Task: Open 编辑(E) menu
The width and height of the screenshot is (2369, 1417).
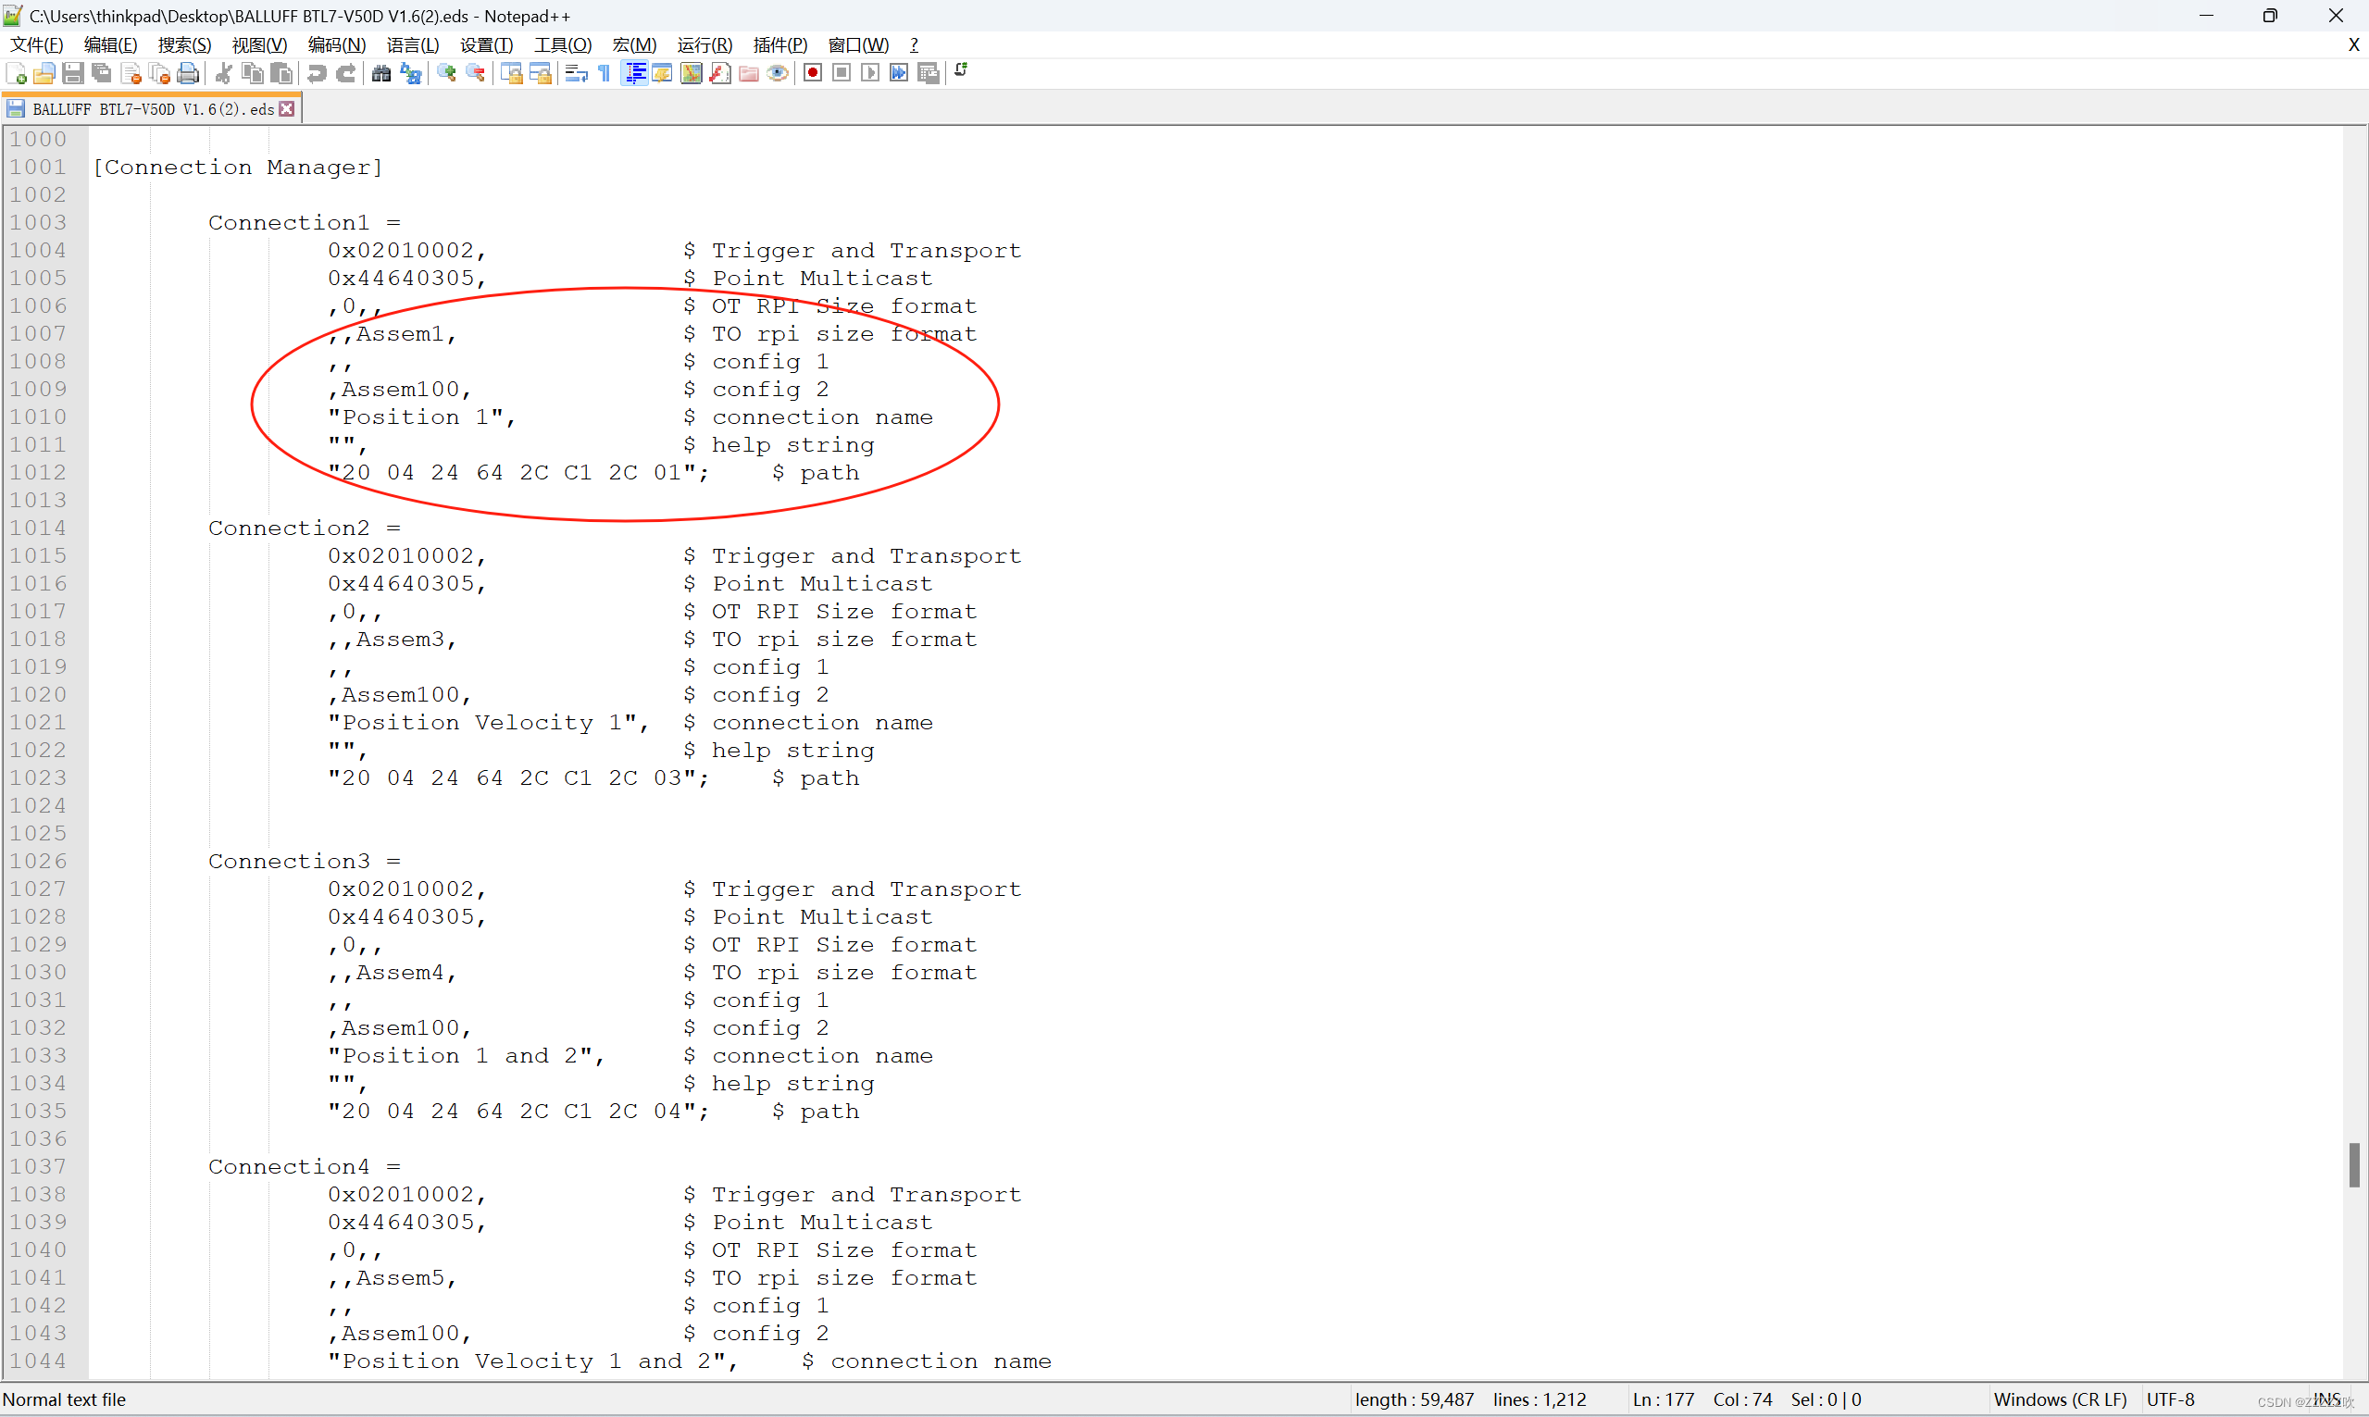Action: 111,44
